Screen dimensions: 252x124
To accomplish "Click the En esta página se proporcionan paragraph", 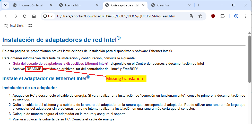I will [x=88, y=51].
